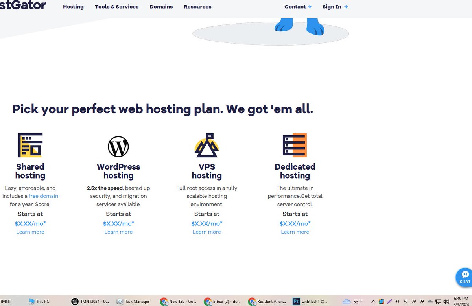This screenshot has width=472, height=306.
Task: Click the WordPress hosting heading
Action: point(118,171)
